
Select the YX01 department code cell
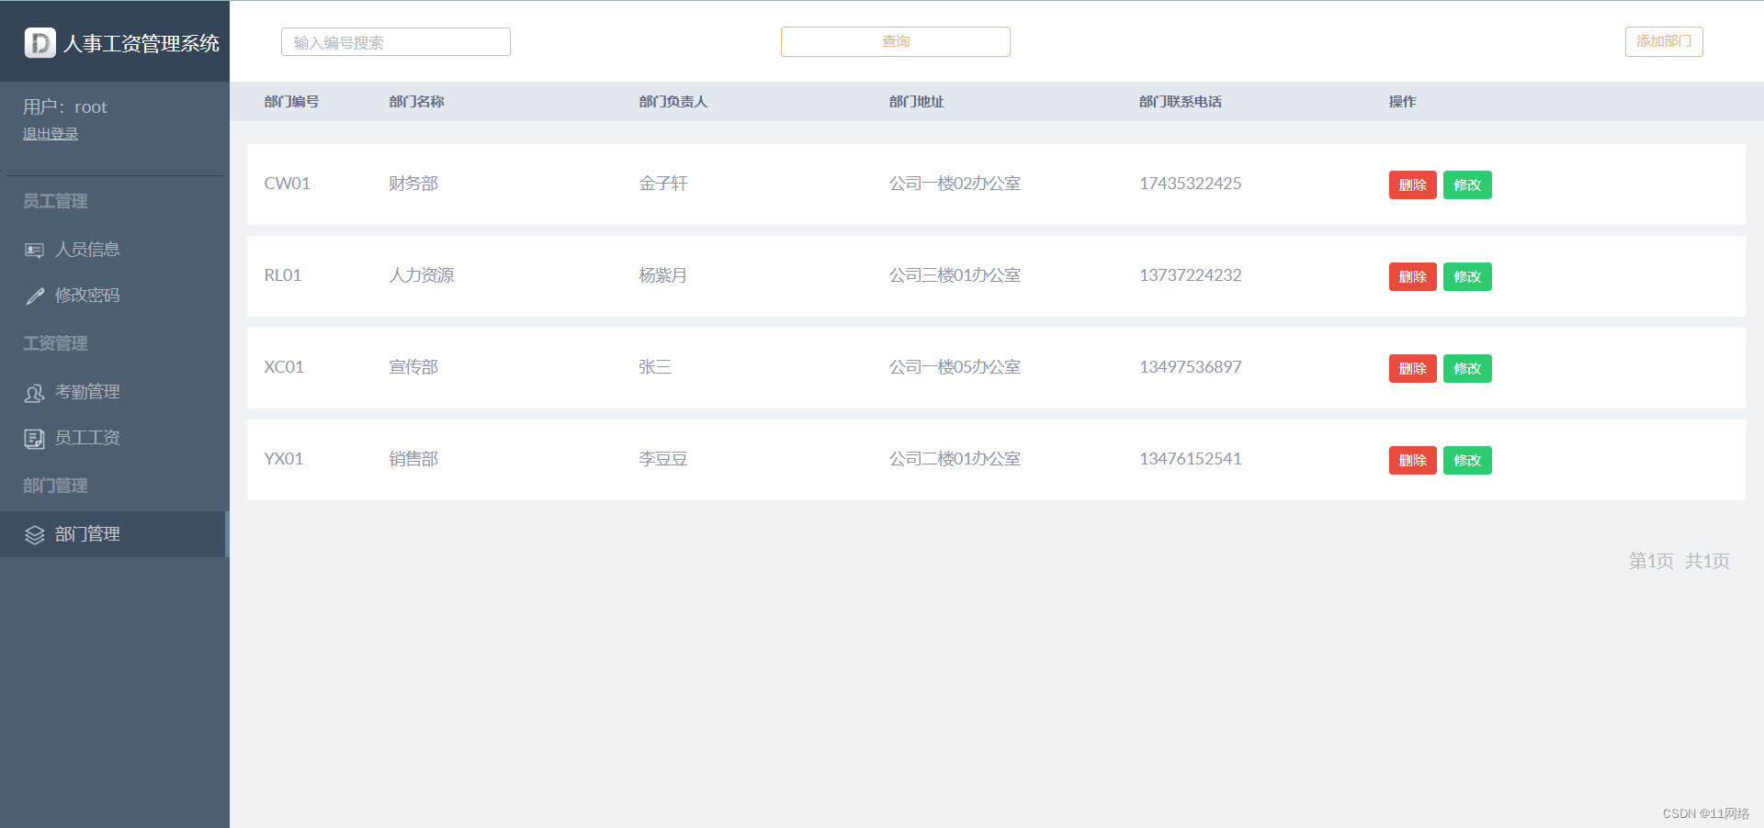(284, 459)
